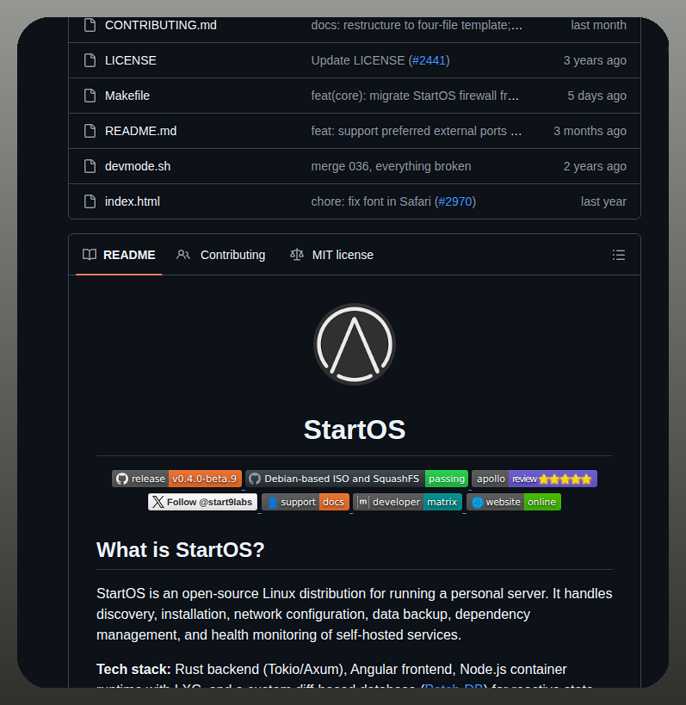Open the 'docs: restructure to four-file template' commit
This screenshot has width=686, height=705.
click(417, 25)
